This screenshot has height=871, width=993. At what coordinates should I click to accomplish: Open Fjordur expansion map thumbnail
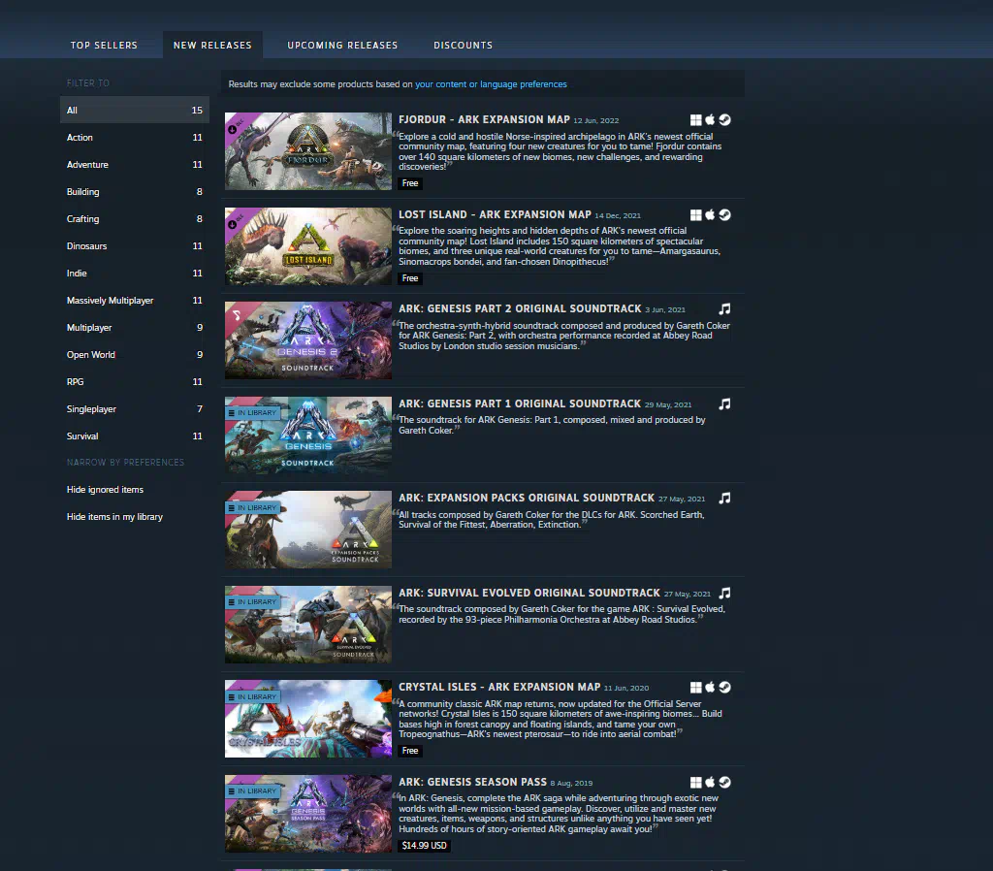pyautogui.click(x=308, y=151)
